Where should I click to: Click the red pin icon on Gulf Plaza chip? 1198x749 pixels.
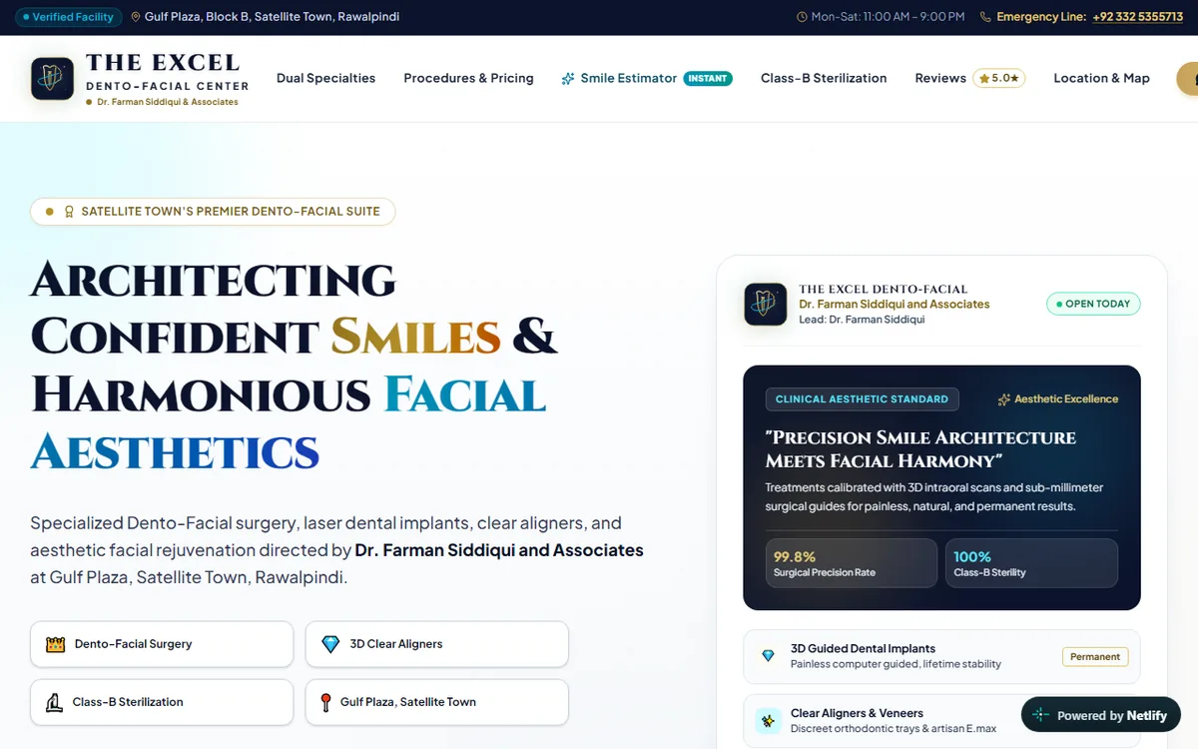[x=325, y=702]
